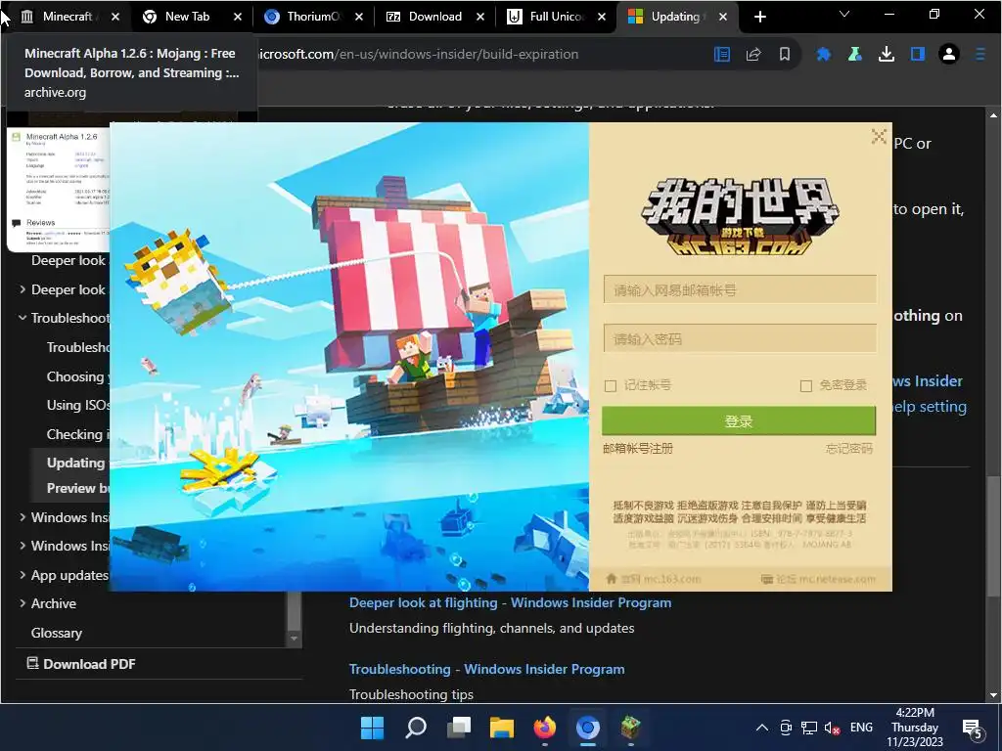
Task: Close the Download tab
Action: [x=480, y=17]
